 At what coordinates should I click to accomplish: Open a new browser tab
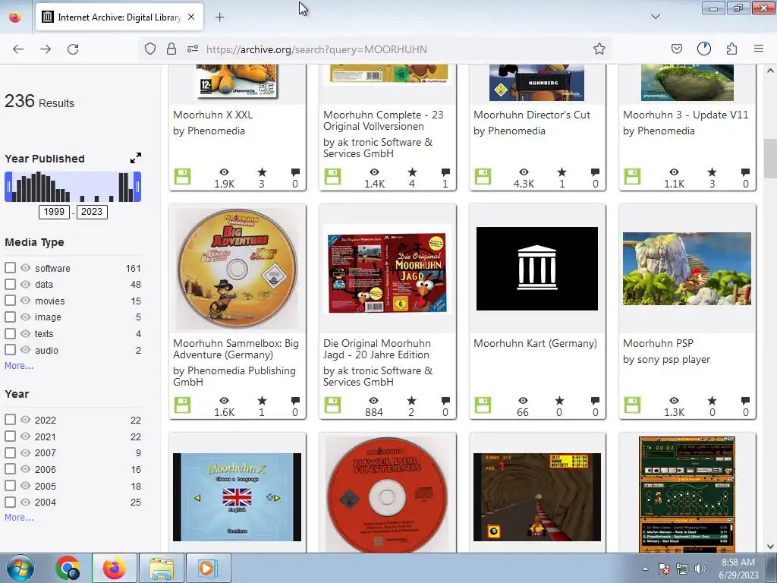click(219, 17)
